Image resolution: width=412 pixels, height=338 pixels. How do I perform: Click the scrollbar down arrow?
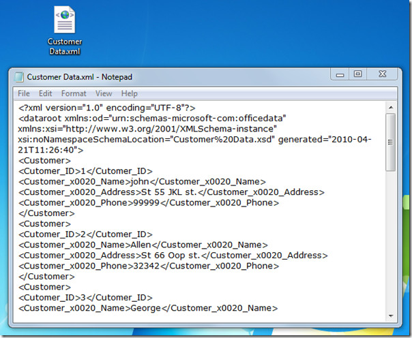pos(391,316)
